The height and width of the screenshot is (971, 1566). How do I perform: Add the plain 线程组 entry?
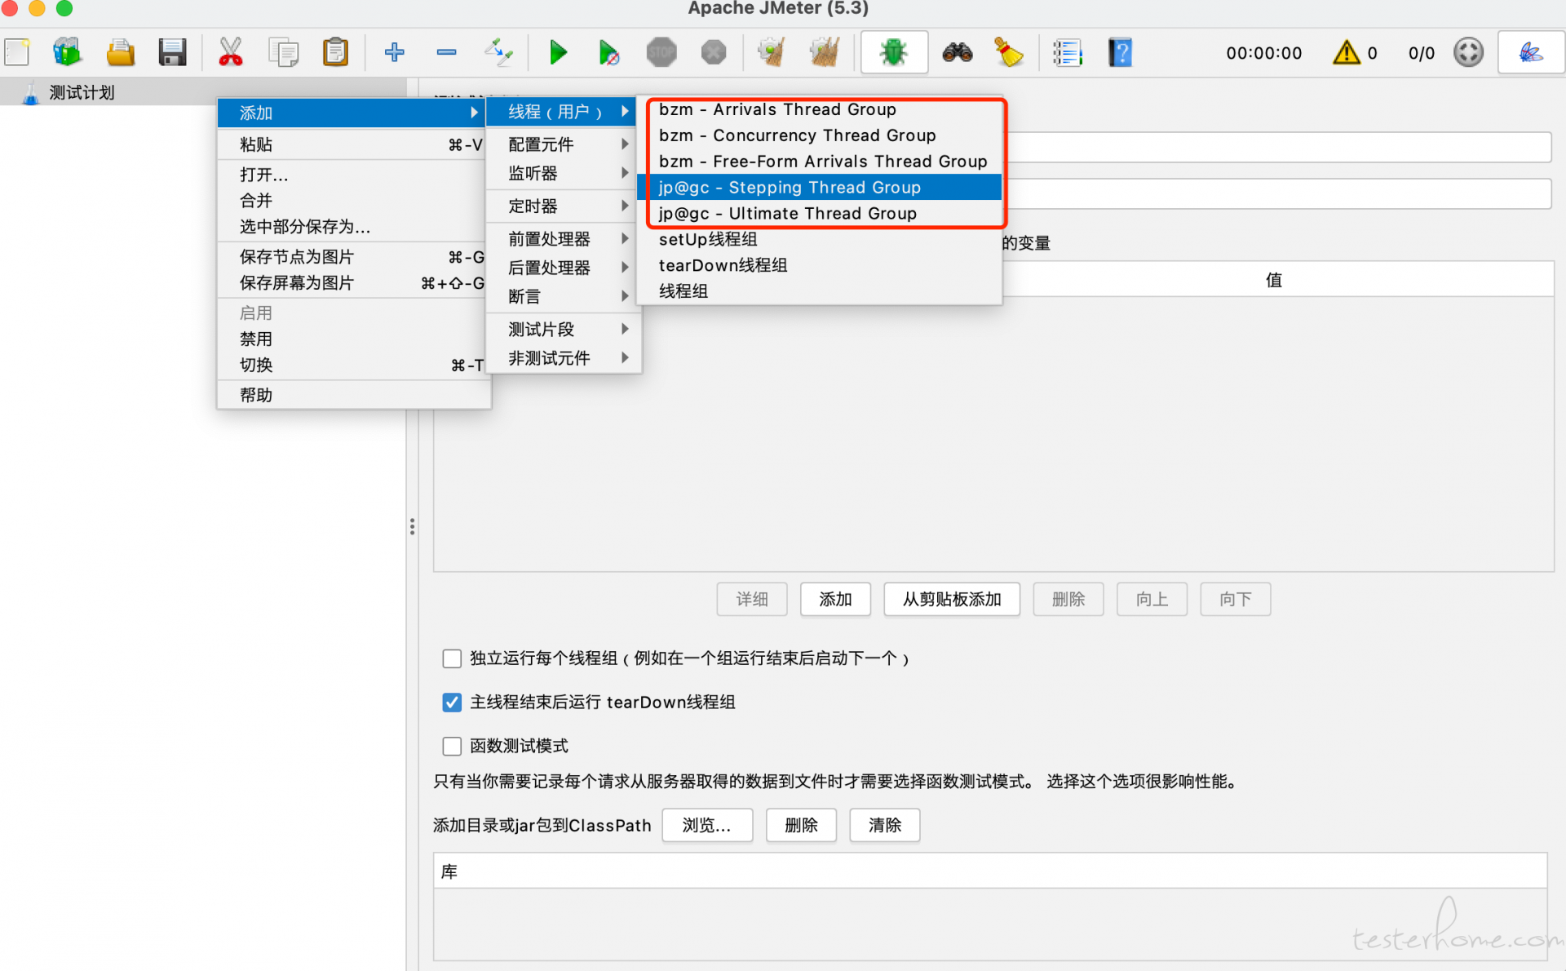pyautogui.click(x=819, y=292)
